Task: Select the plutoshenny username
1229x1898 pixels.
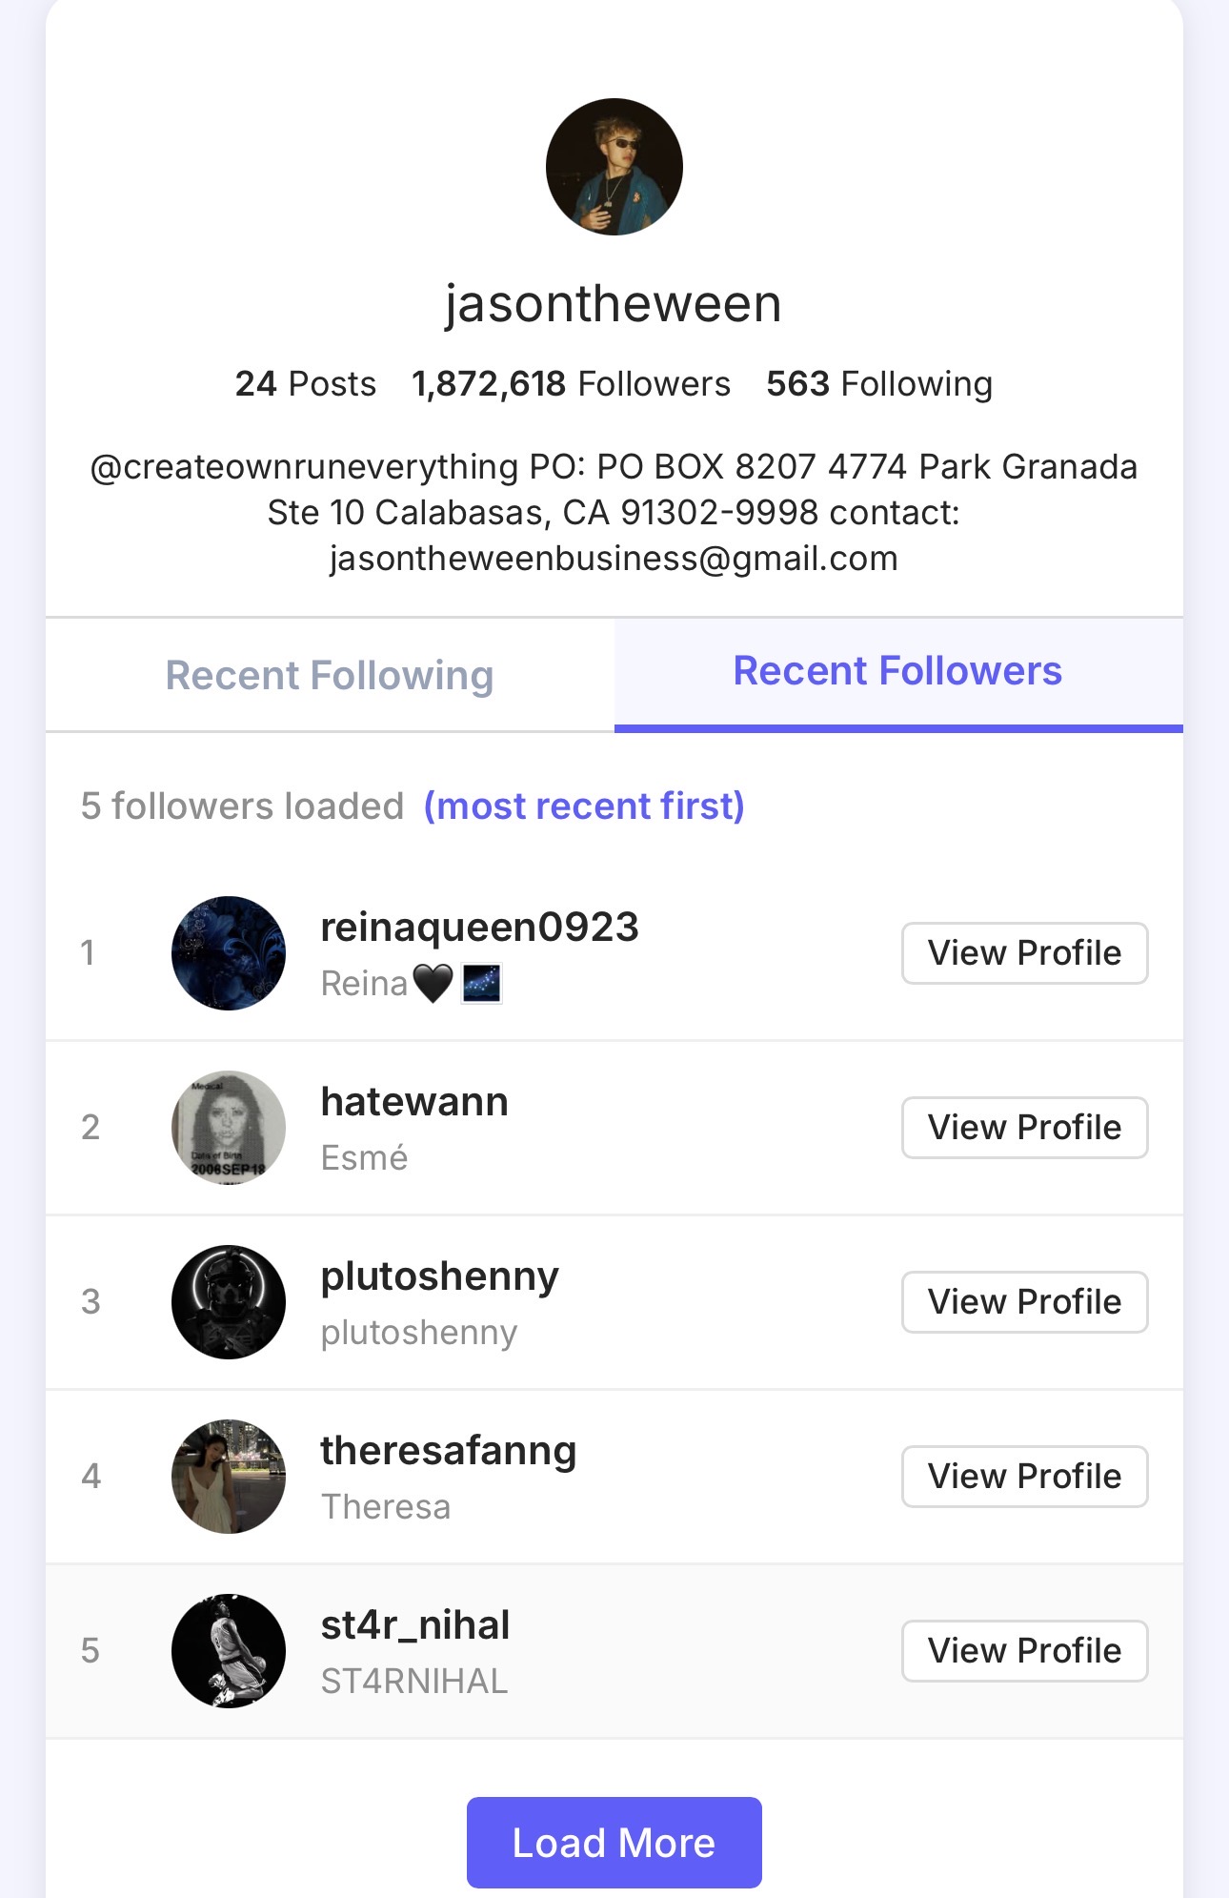Action: [439, 1277]
